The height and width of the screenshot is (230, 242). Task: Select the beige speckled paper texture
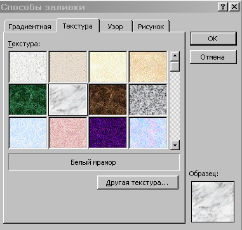(68, 67)
